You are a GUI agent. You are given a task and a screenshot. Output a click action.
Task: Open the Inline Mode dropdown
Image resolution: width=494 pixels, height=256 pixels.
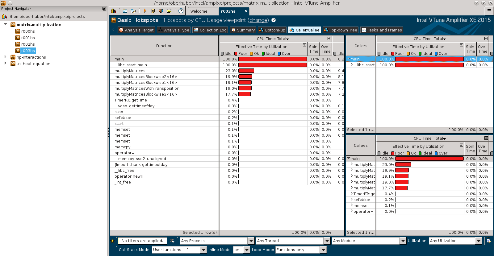[247, 250]
